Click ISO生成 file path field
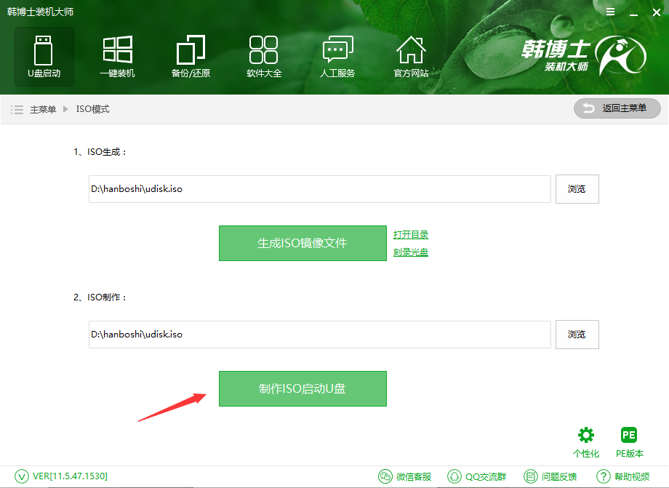 (320, 189)
